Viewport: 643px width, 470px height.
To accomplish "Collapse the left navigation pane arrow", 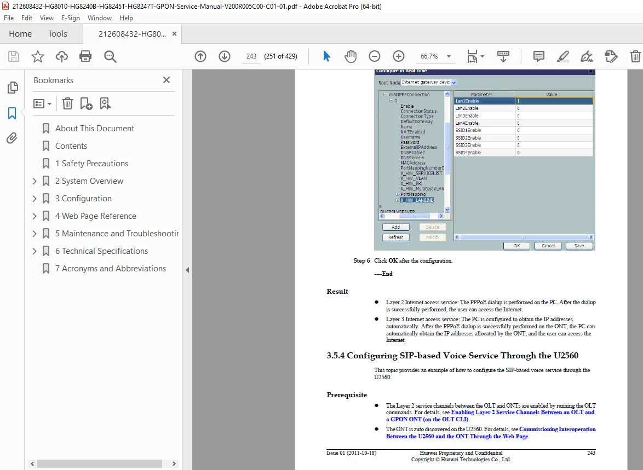I will point(187,270).
